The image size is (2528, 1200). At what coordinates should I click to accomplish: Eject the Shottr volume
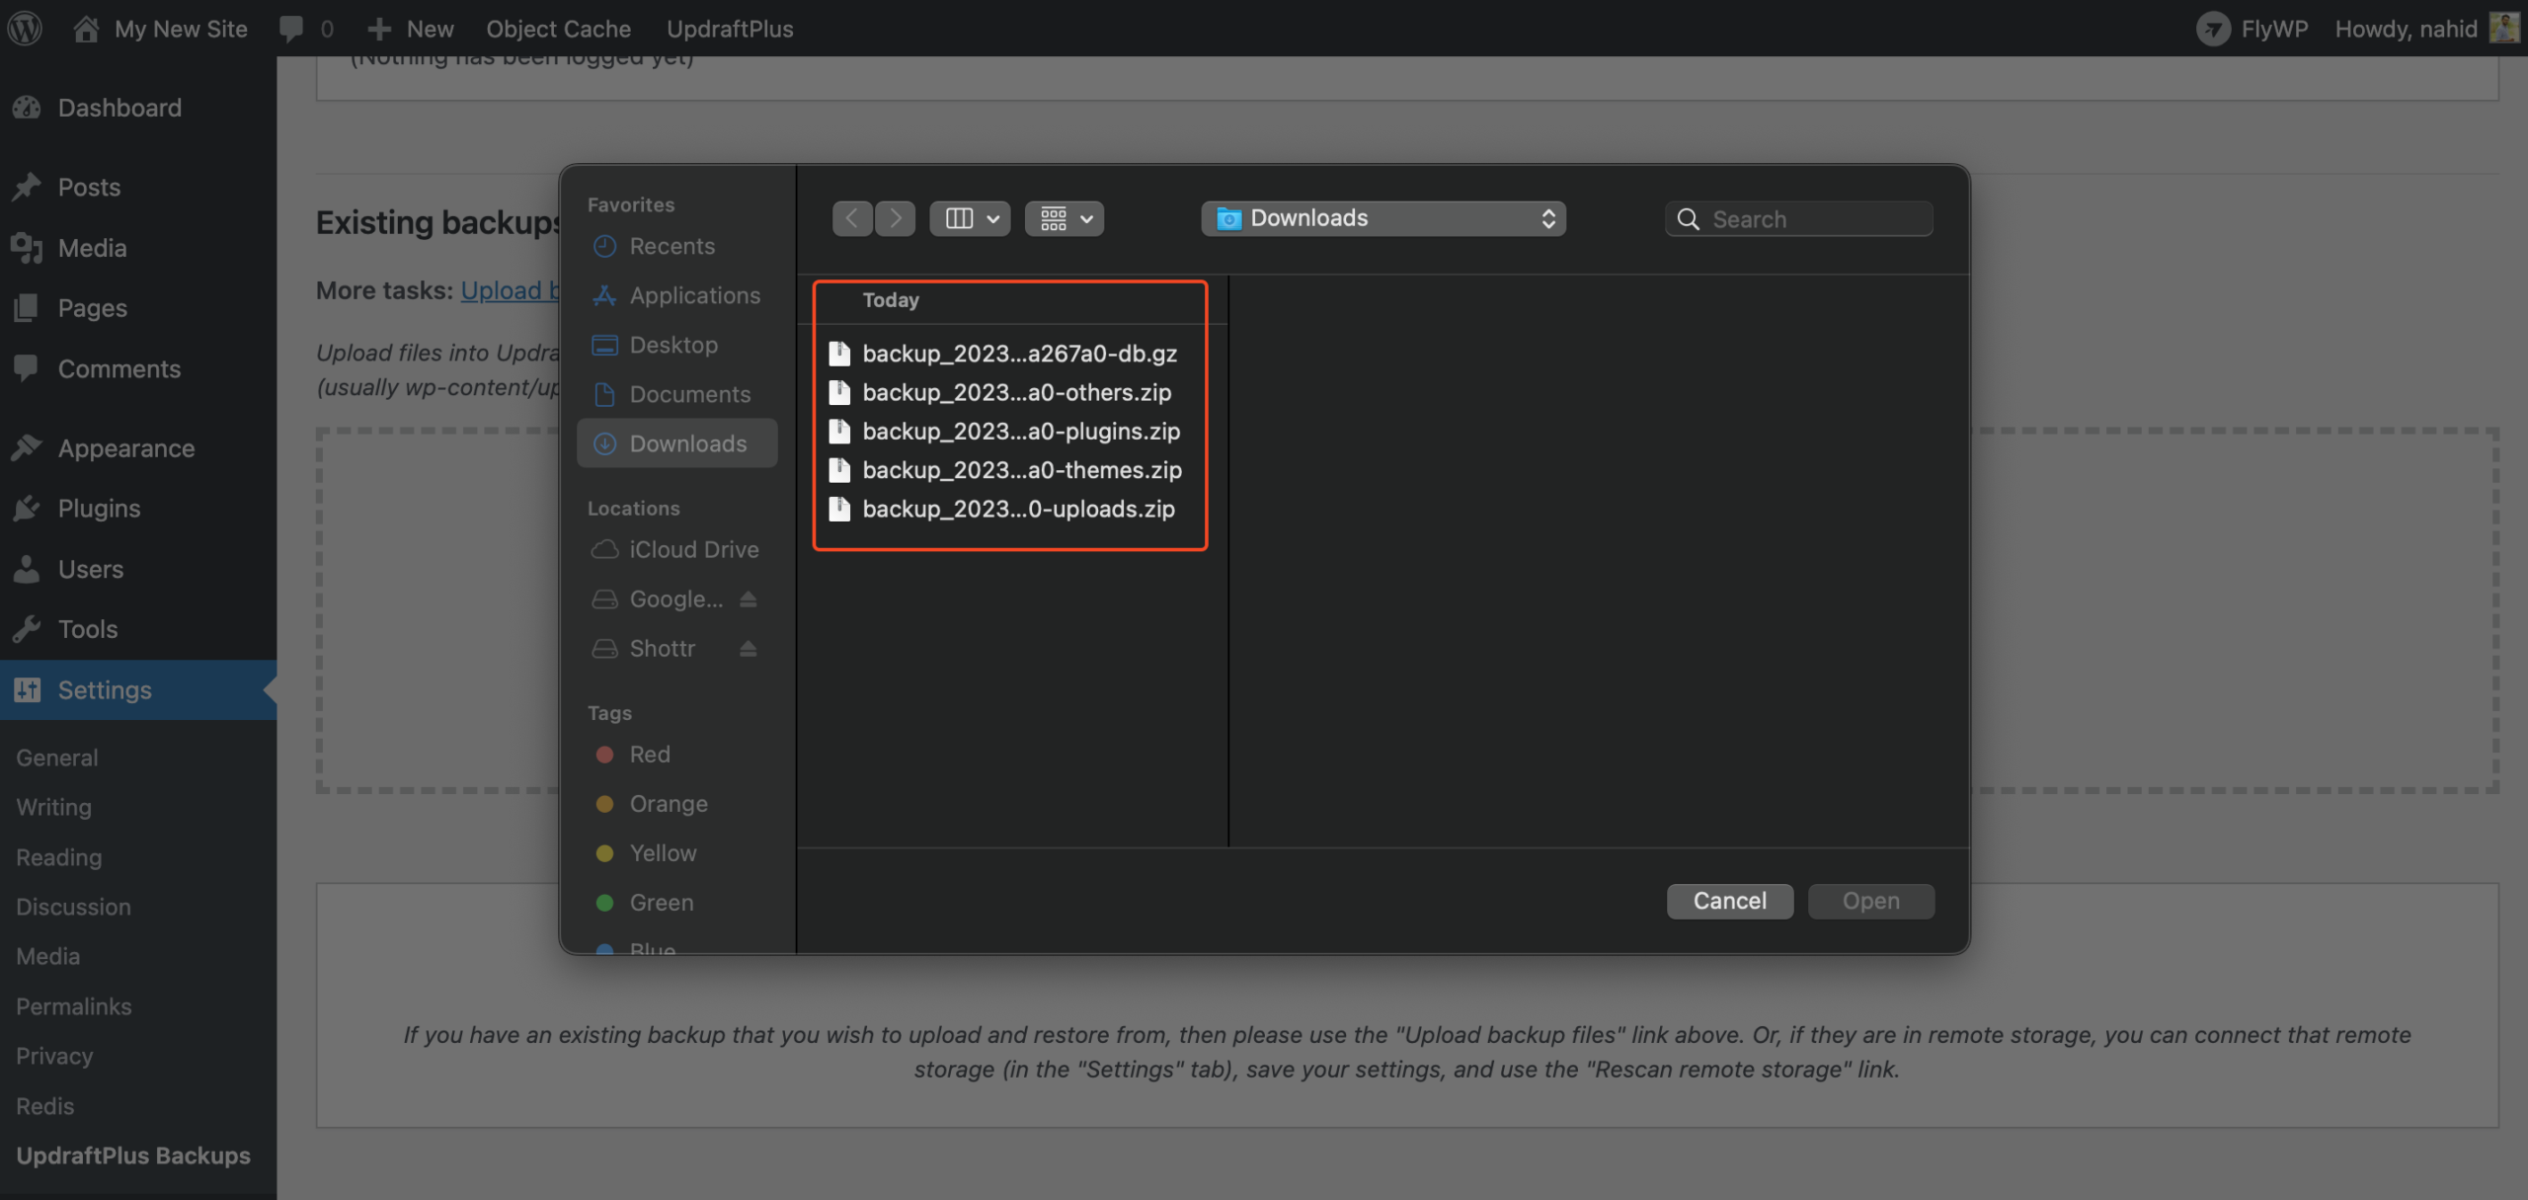coord(749,649)
